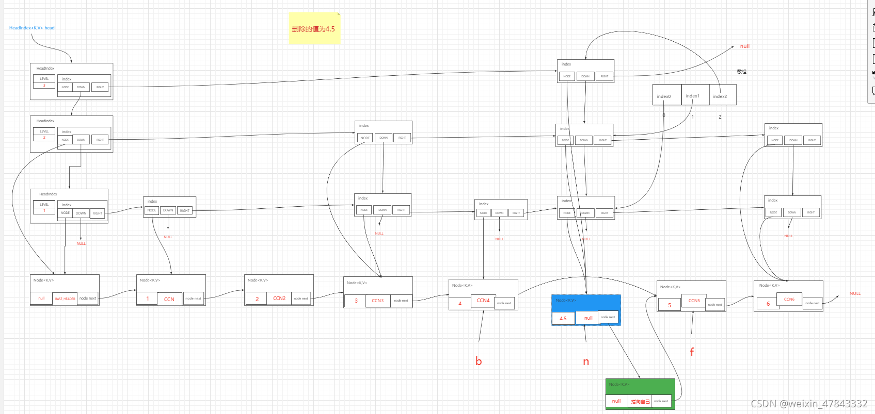The width and height of the screenshot is (875, 414).
Task: Click the LEVEL 2 HeadIndex value
Action: 44,138
